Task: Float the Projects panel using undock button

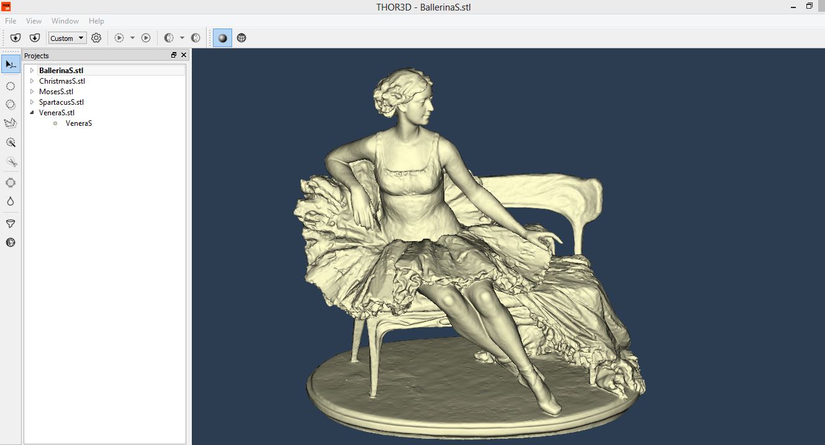Action: 174,55
